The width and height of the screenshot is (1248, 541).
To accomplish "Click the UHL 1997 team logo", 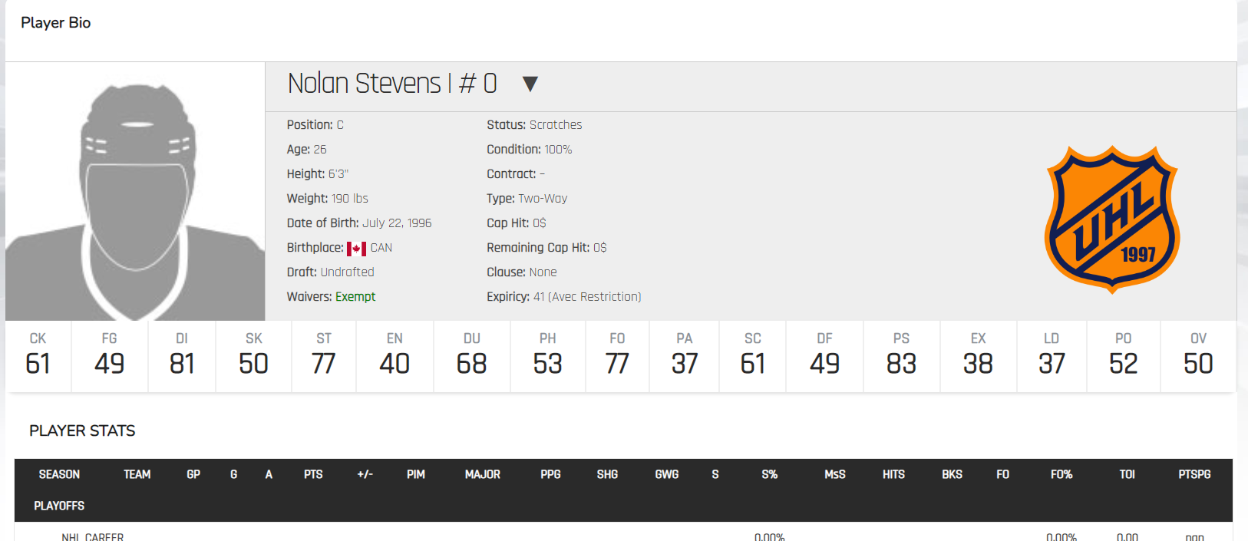I will [x=1112, y=219].
